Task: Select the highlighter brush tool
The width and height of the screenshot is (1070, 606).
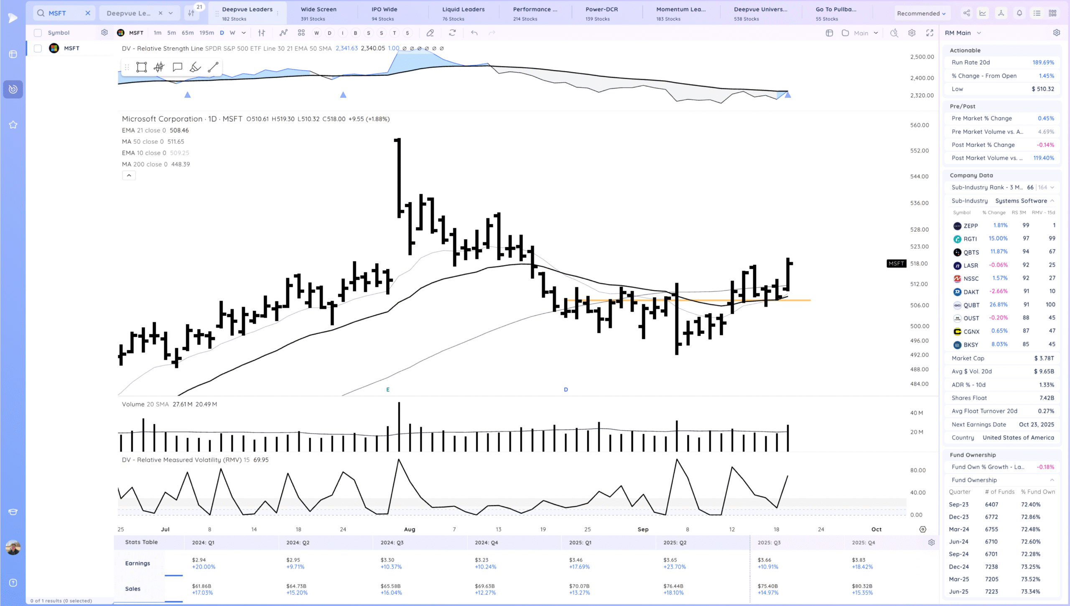Action: (195, 67)
